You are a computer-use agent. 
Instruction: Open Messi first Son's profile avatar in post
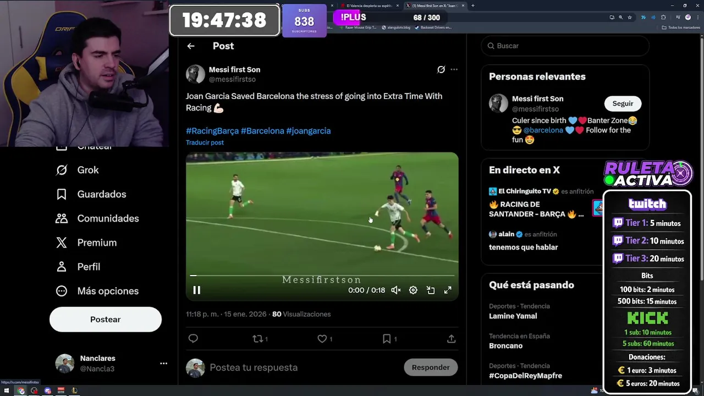pos(195,74)
